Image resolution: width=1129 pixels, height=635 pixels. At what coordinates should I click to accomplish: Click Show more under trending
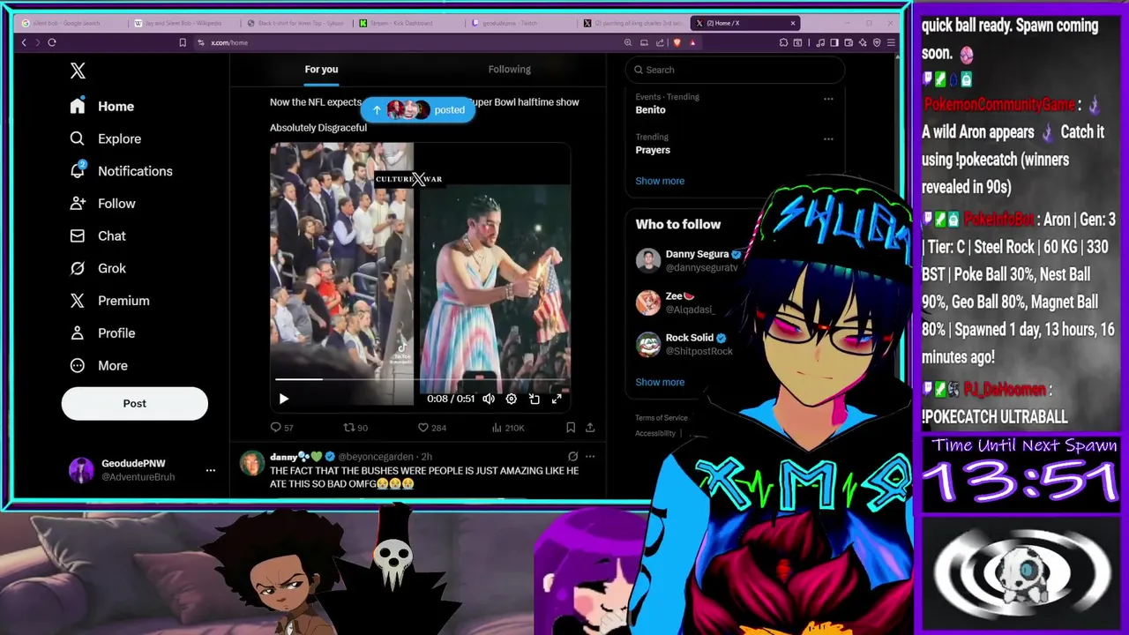pyautogui.click(x=660, y=181)
